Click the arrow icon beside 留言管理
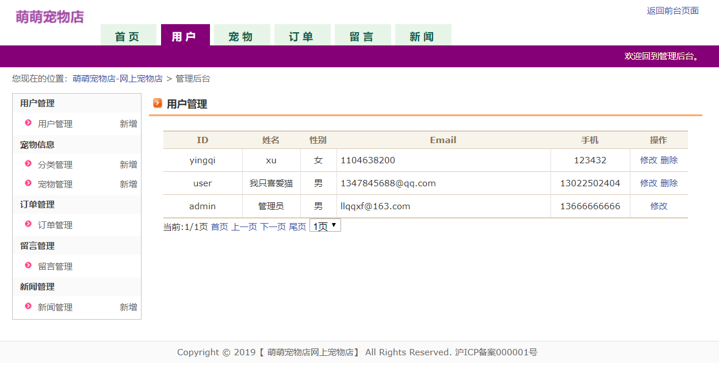The image size is (719, 380). click(x=29, y=266)
